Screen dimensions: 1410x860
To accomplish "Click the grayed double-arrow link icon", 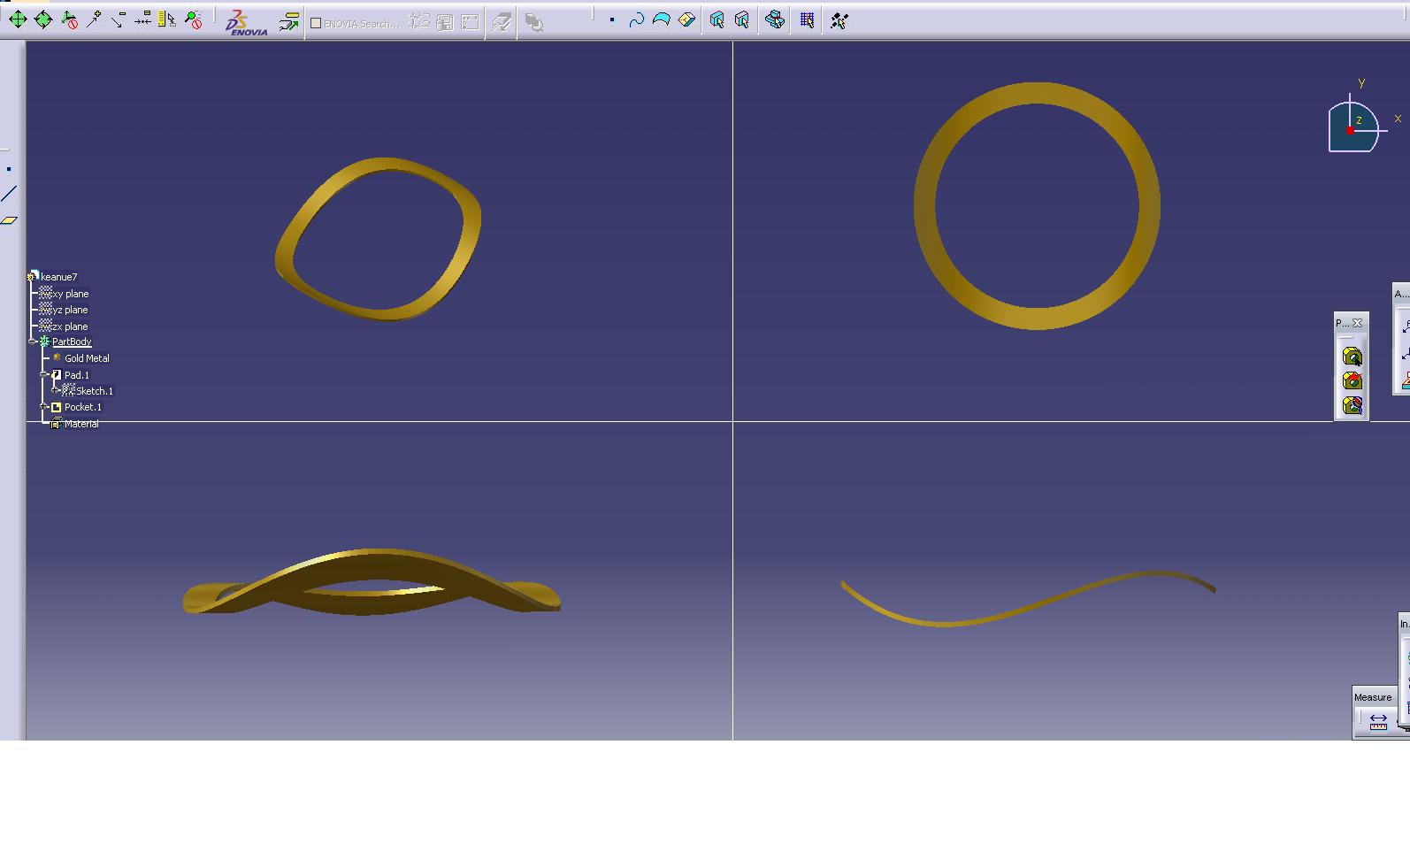I will 502,22.
